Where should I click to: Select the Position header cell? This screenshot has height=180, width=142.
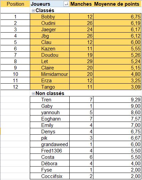point(15,4)
